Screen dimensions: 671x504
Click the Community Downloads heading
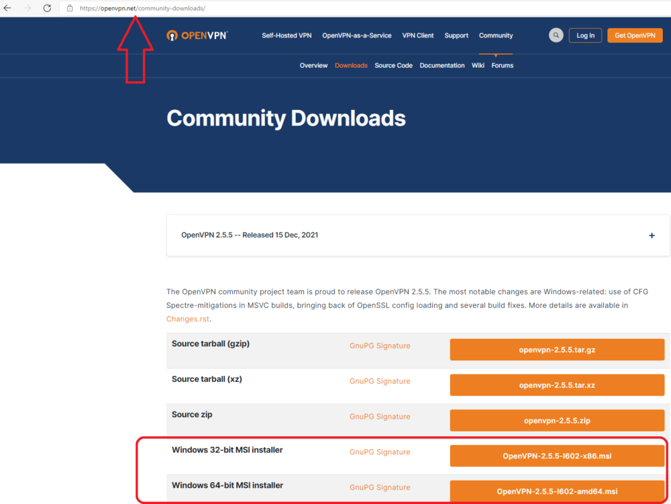point(286,119)
